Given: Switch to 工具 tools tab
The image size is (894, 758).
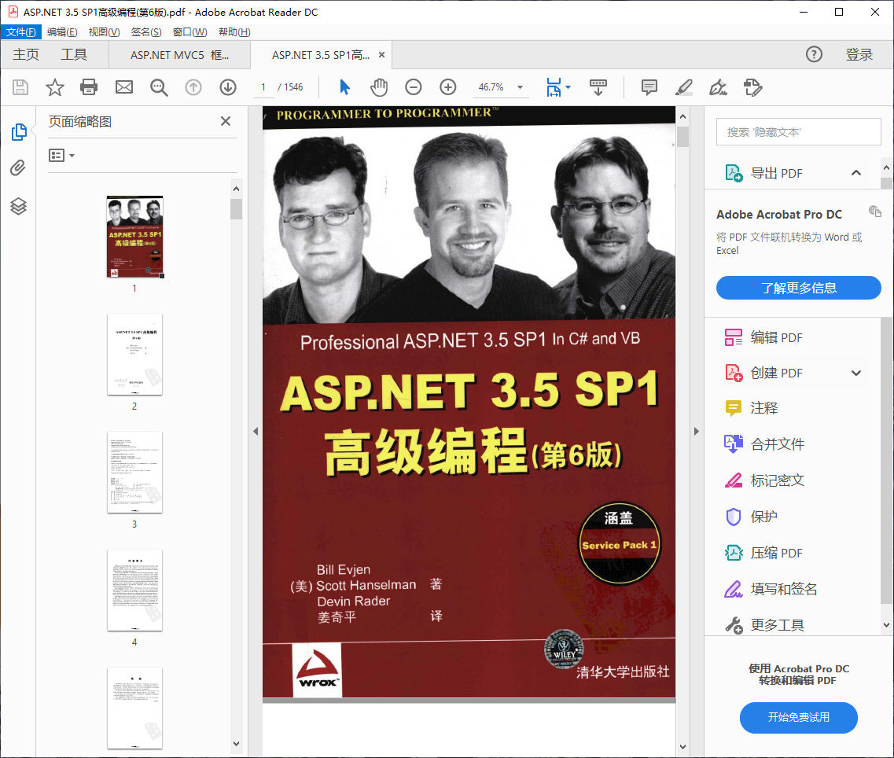Looking at the screenshot, I should (x=74, y=55).
